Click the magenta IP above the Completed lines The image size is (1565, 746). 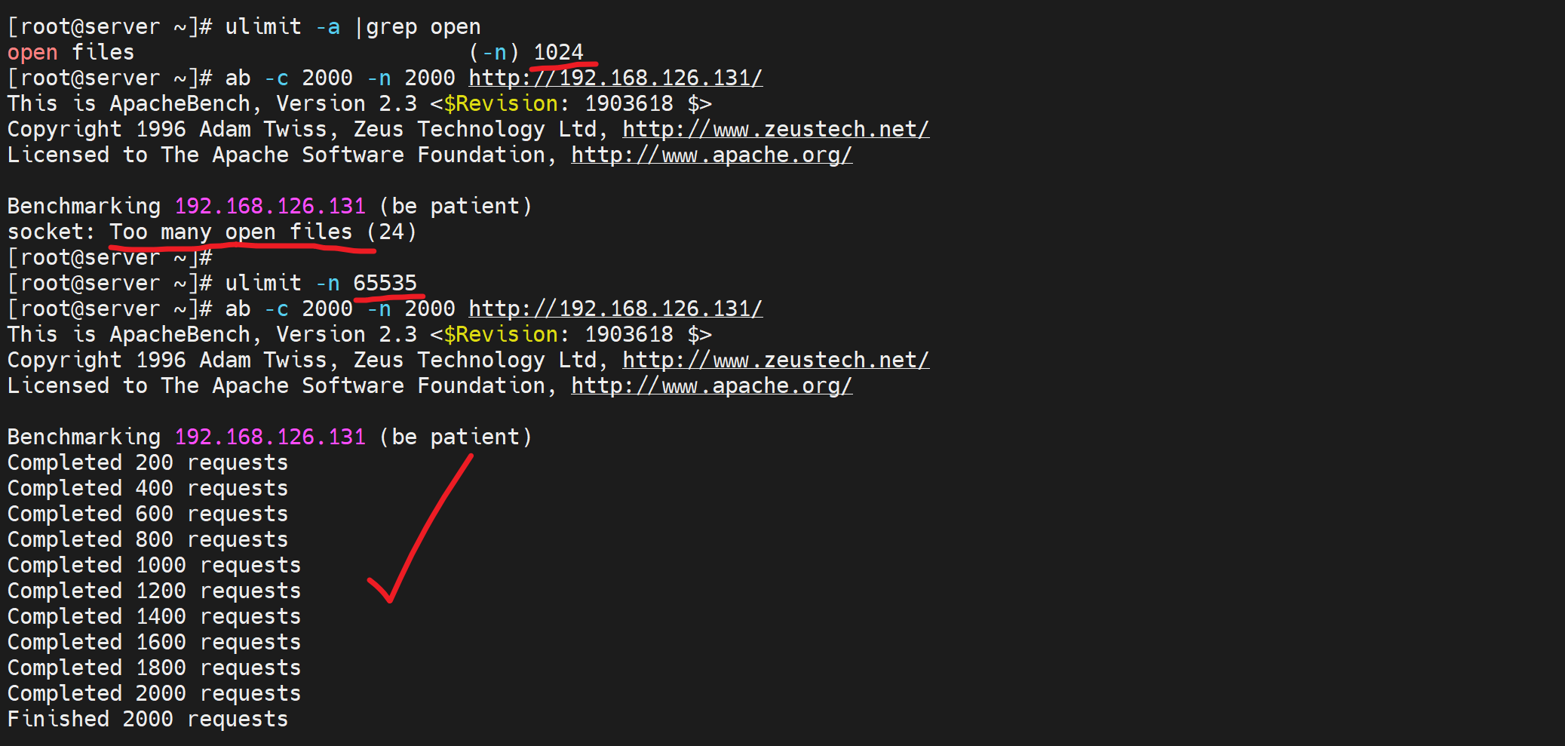[270, 437]
